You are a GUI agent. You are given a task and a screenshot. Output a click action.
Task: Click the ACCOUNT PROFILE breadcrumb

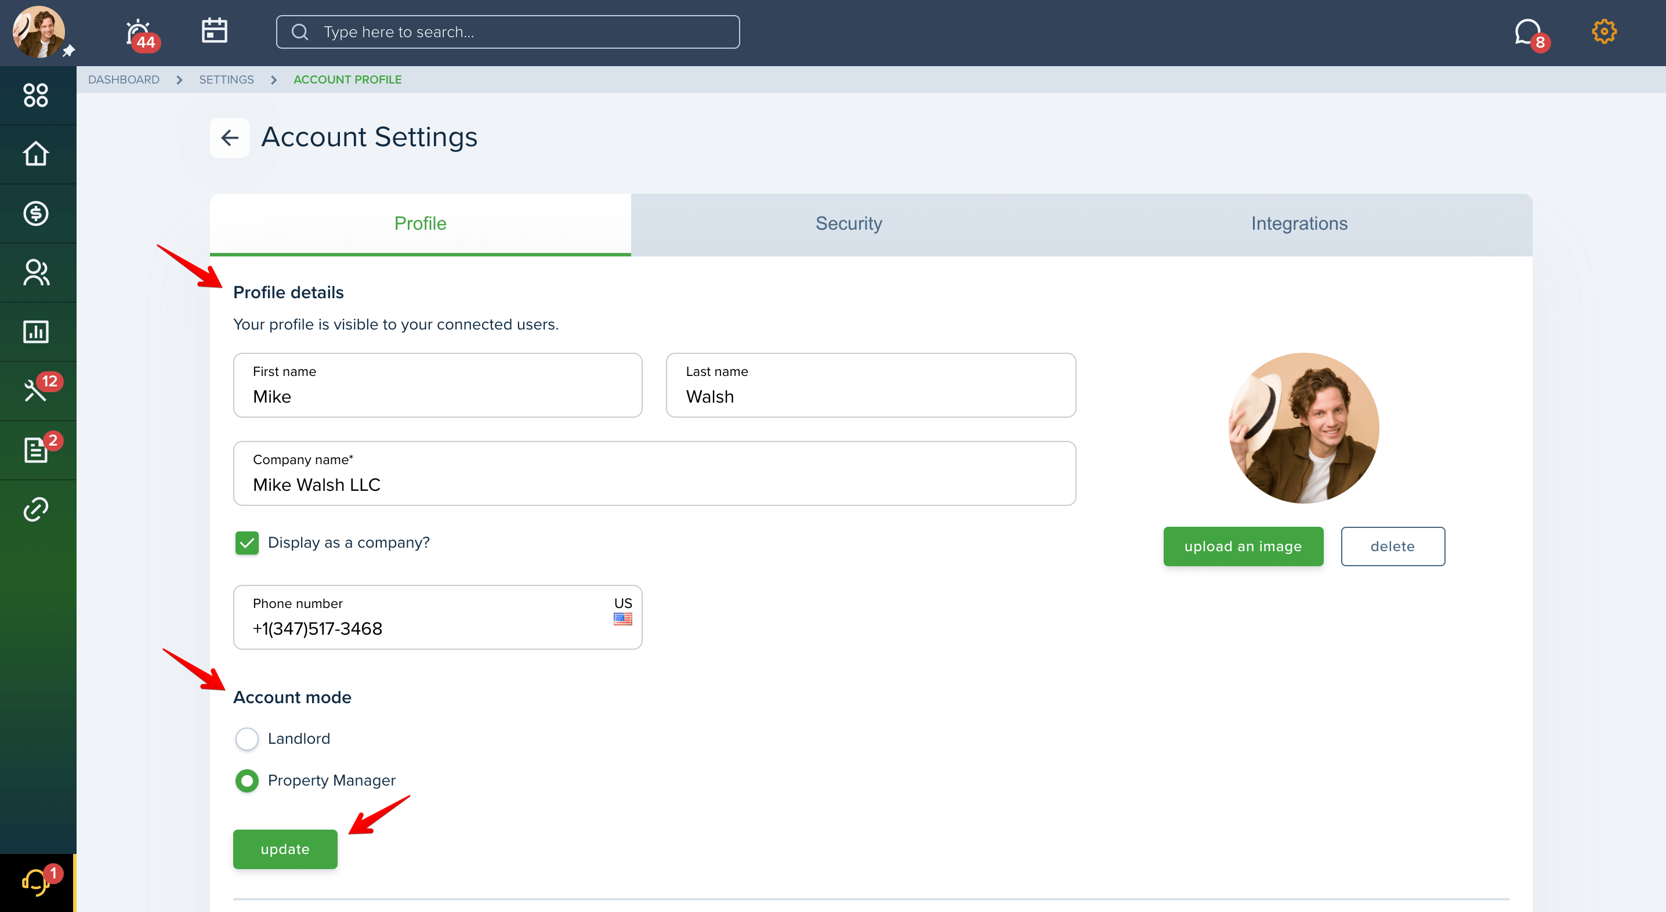coord(347,79)
